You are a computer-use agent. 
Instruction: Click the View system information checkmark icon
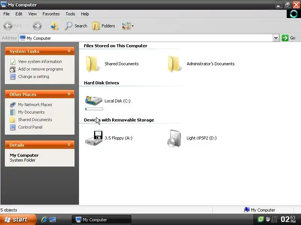point(13,62)
